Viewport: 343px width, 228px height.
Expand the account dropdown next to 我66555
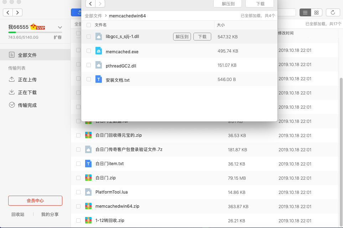coord(60,27)
